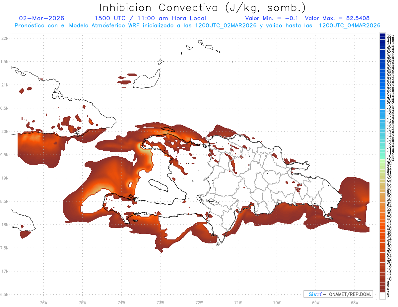
Task: Click the "22N" latitude label
Action: [5, 38]
